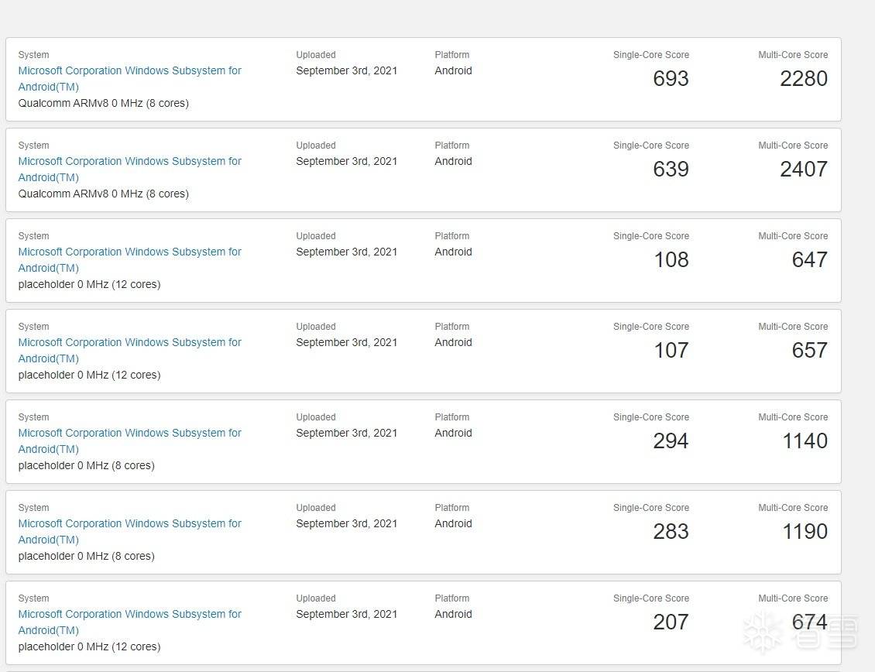Open system link for result scoring 693
The width and height of the screenshot is (875, 672).
click(129, 71)
